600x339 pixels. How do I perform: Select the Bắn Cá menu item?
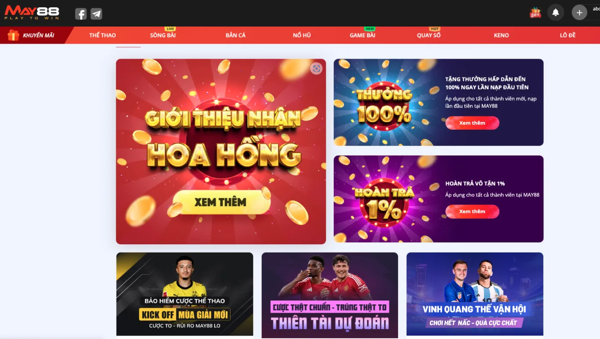point(236,35)
